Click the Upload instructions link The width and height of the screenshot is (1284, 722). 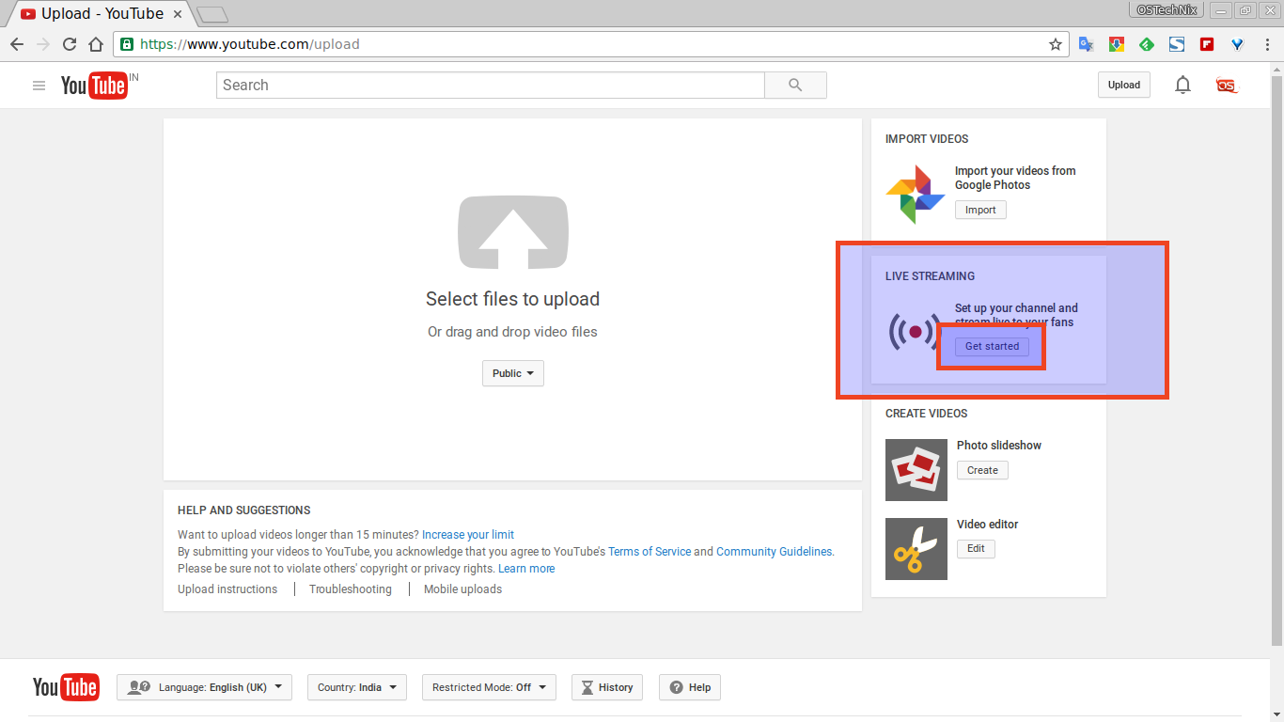[x=227, y=589]
